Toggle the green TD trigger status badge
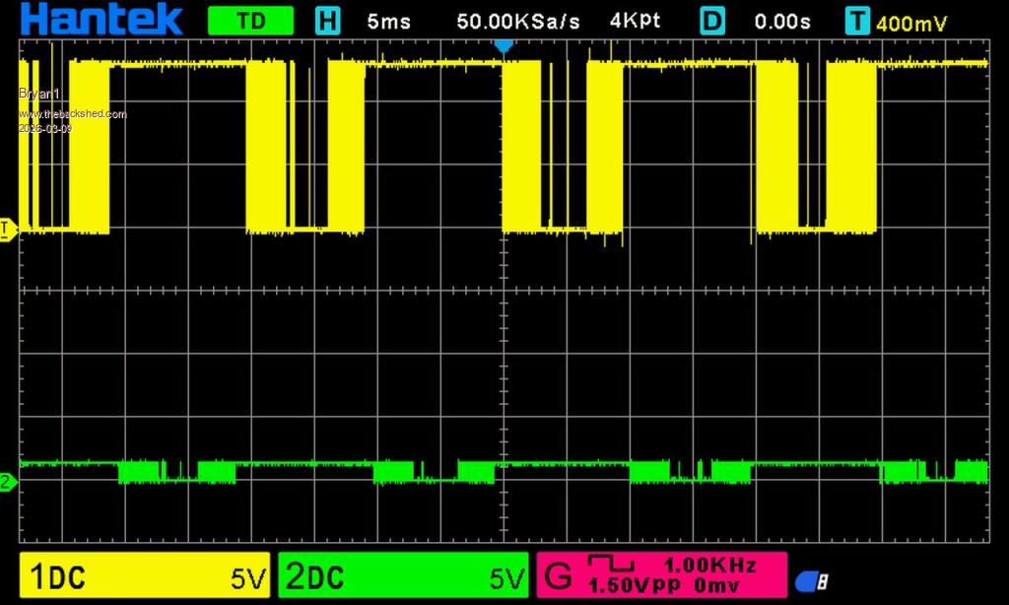 click(250, 21)
